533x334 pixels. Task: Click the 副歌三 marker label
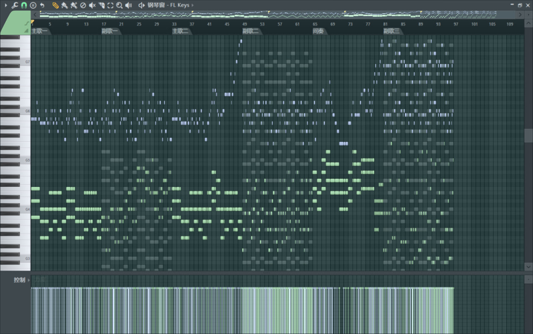[x=391, y=31]
